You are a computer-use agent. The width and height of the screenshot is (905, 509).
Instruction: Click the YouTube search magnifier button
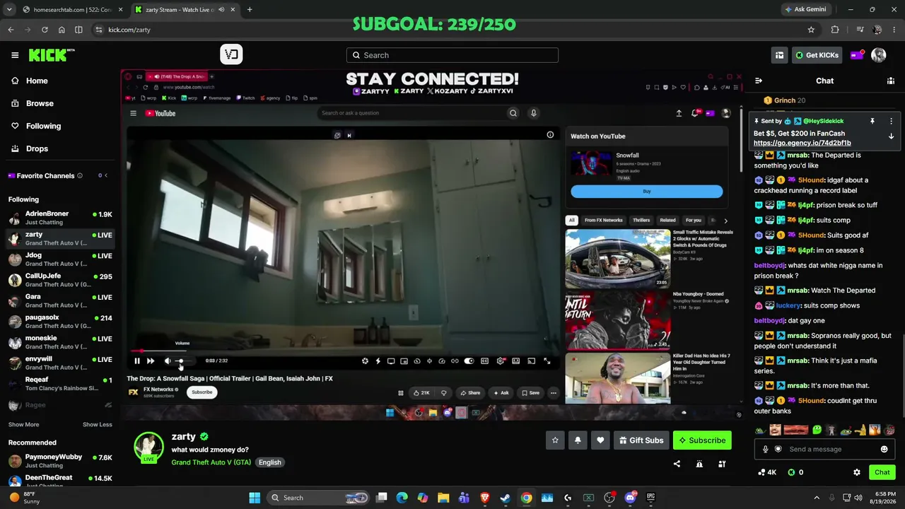click(x=513, y=113)
